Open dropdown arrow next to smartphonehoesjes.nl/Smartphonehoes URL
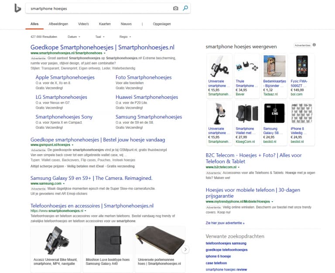335x273 pixels. 105,53
